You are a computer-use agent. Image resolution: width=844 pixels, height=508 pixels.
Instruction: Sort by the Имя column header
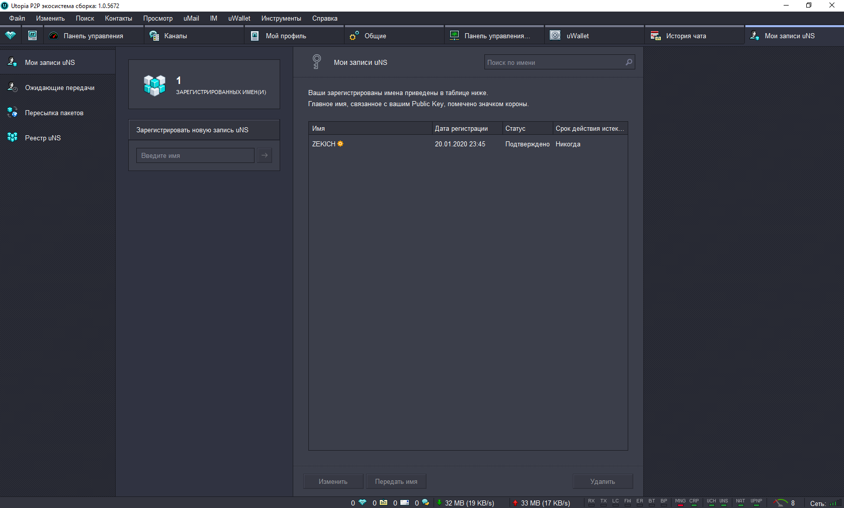370,128
